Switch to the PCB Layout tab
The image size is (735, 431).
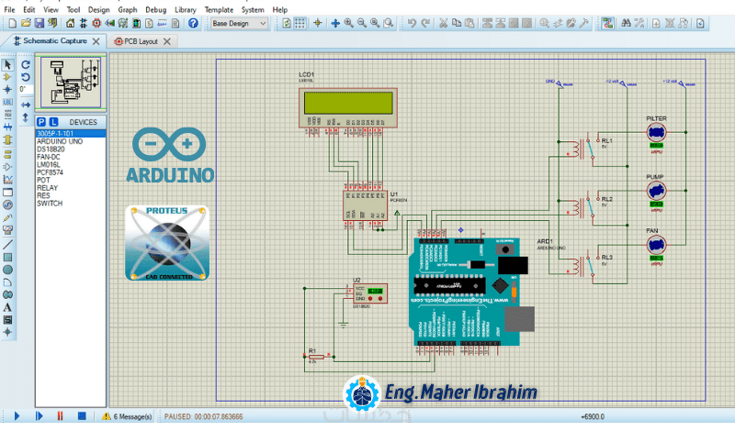(x=141, y=41)
